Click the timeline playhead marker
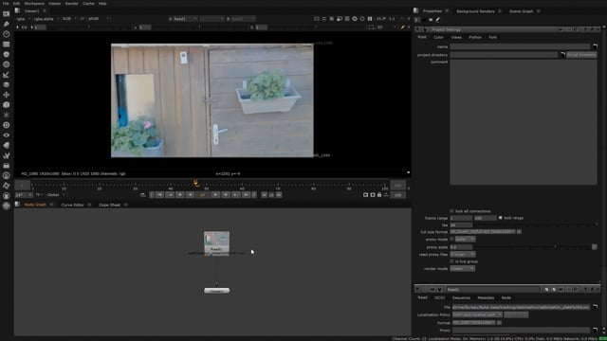This screenshot has width=607, height=341. (x=196, y=183)
